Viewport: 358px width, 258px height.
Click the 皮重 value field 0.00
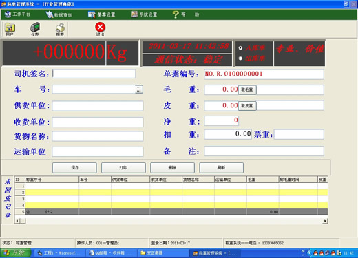point(221,105)
